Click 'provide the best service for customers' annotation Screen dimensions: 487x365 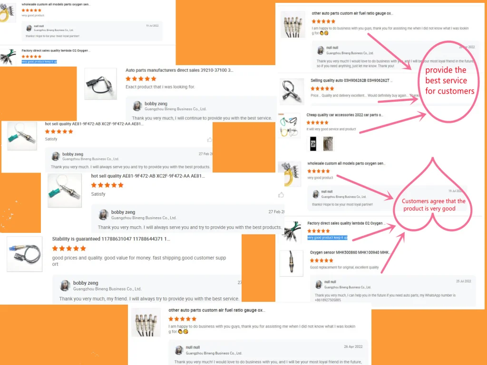449,81
